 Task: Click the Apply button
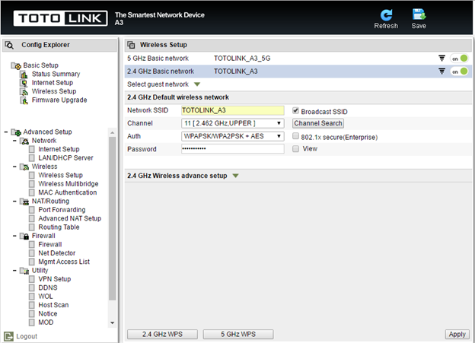457,335
